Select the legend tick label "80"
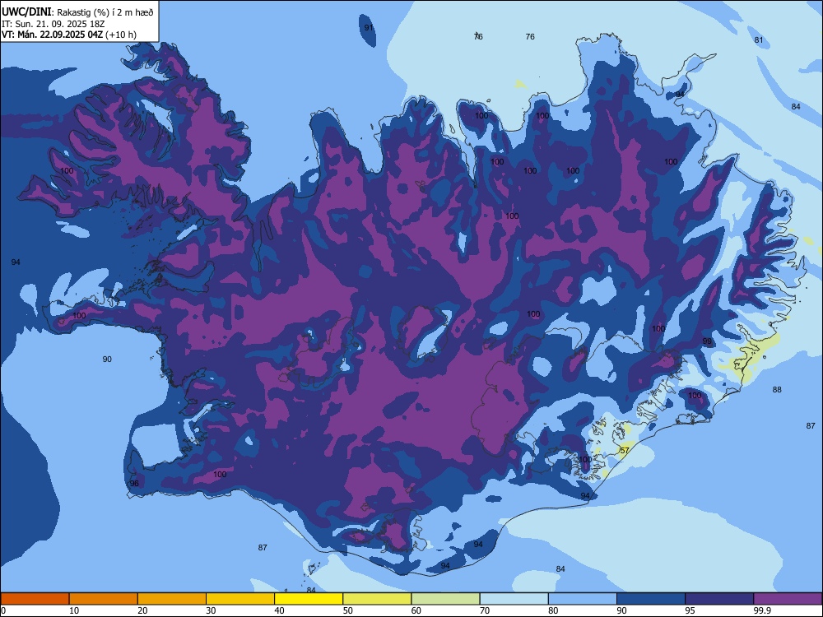823x617 pixels. [553, 610]
